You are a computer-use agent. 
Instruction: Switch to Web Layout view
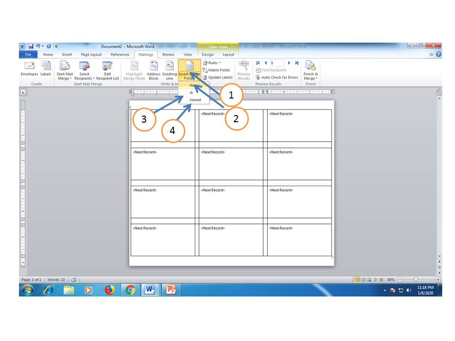pyautogui.click(x=369, y=280)
